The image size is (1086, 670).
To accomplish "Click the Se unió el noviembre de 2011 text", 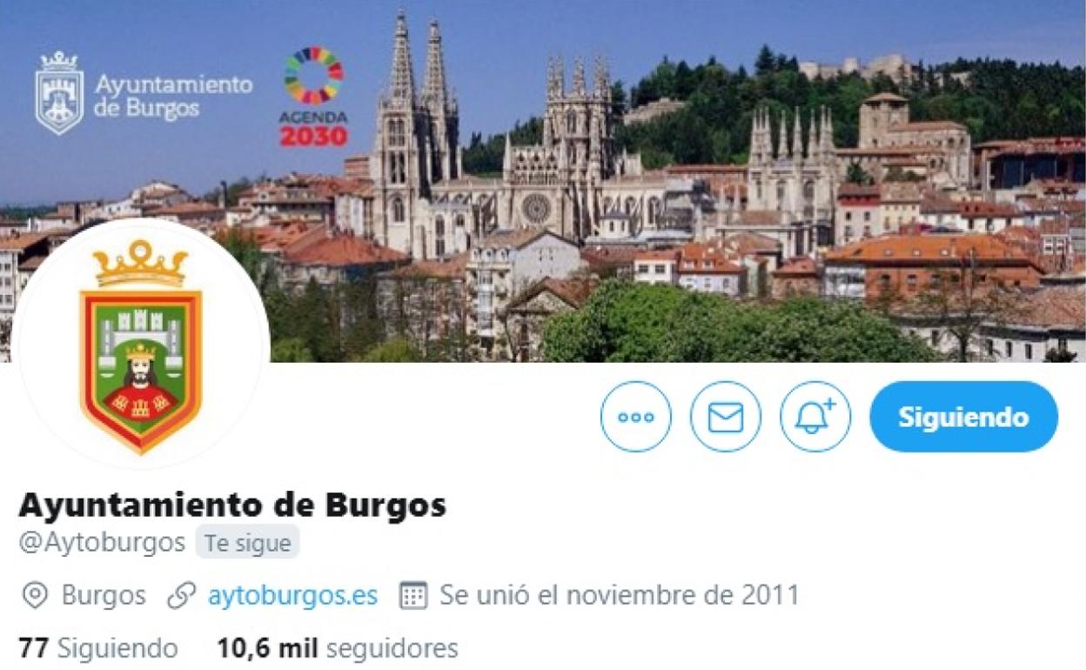I will click(x=619, y=596).
